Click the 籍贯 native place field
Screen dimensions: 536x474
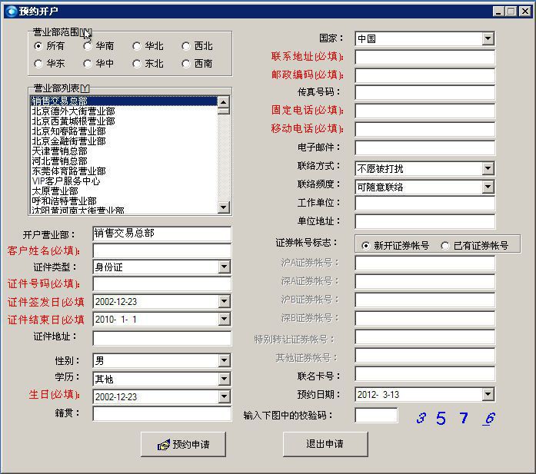coord(162,414)
